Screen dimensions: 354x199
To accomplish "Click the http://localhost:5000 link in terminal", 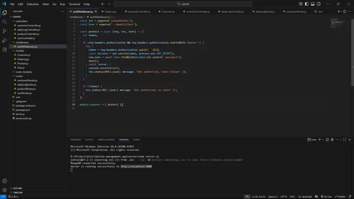I will 136,166.
